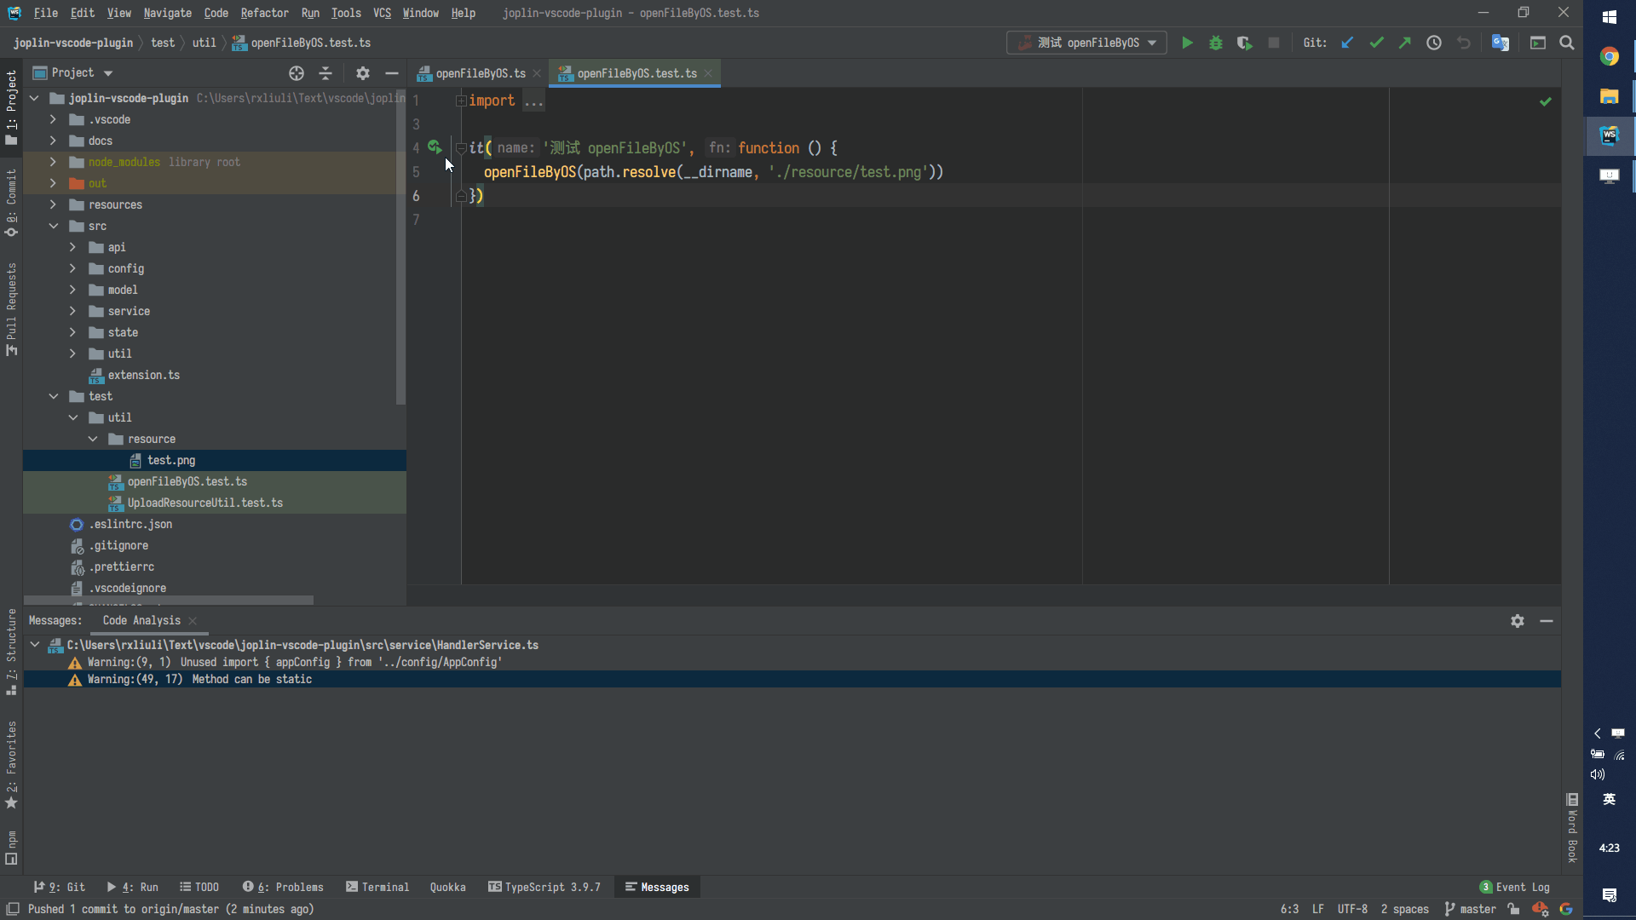This screenshot has height=920, width=1636.
Task: Open Search Everywhere with the magnifier icon
Action: 1567,43
